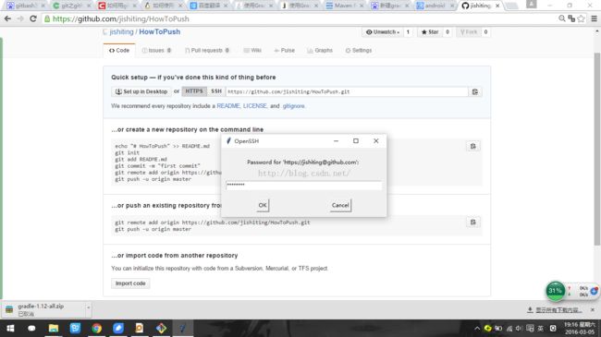
Task: Open the README link
Action: click(x=228, y=106)
